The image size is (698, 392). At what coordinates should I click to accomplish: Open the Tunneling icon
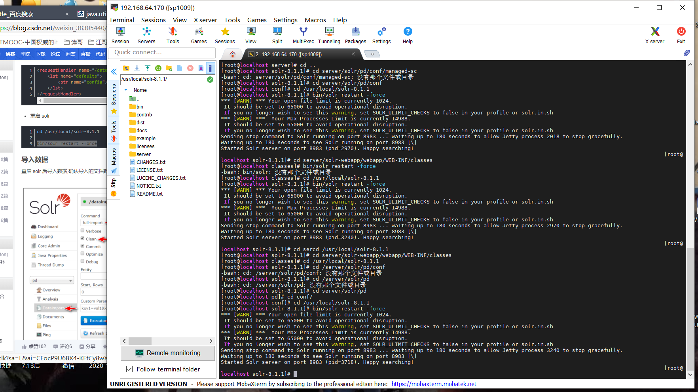coord(329,35)
